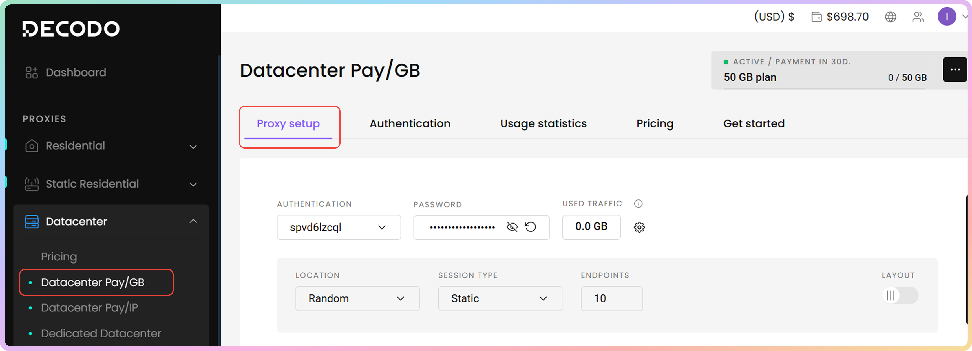Regenerate password with the refresh icon
This screenshot has height=351, width=972.
(531, 227)
